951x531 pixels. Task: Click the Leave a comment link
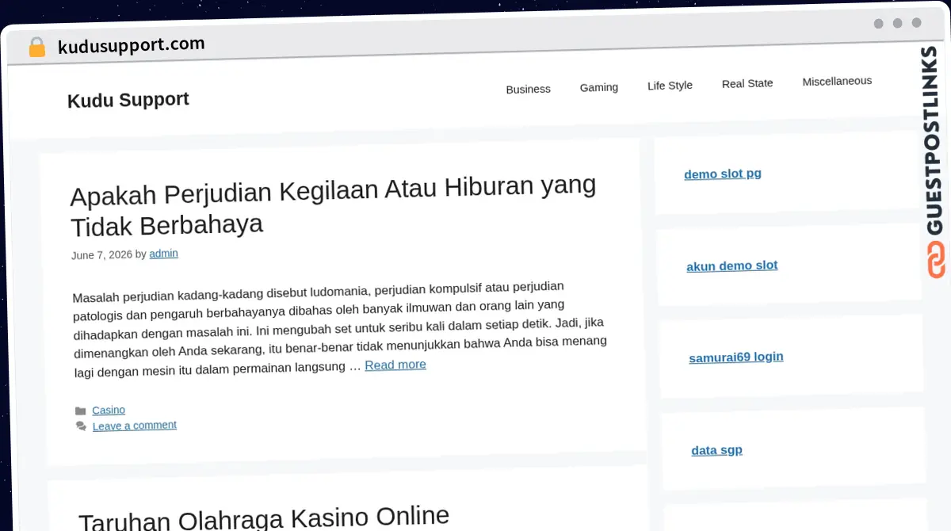[x=135, y=426]
